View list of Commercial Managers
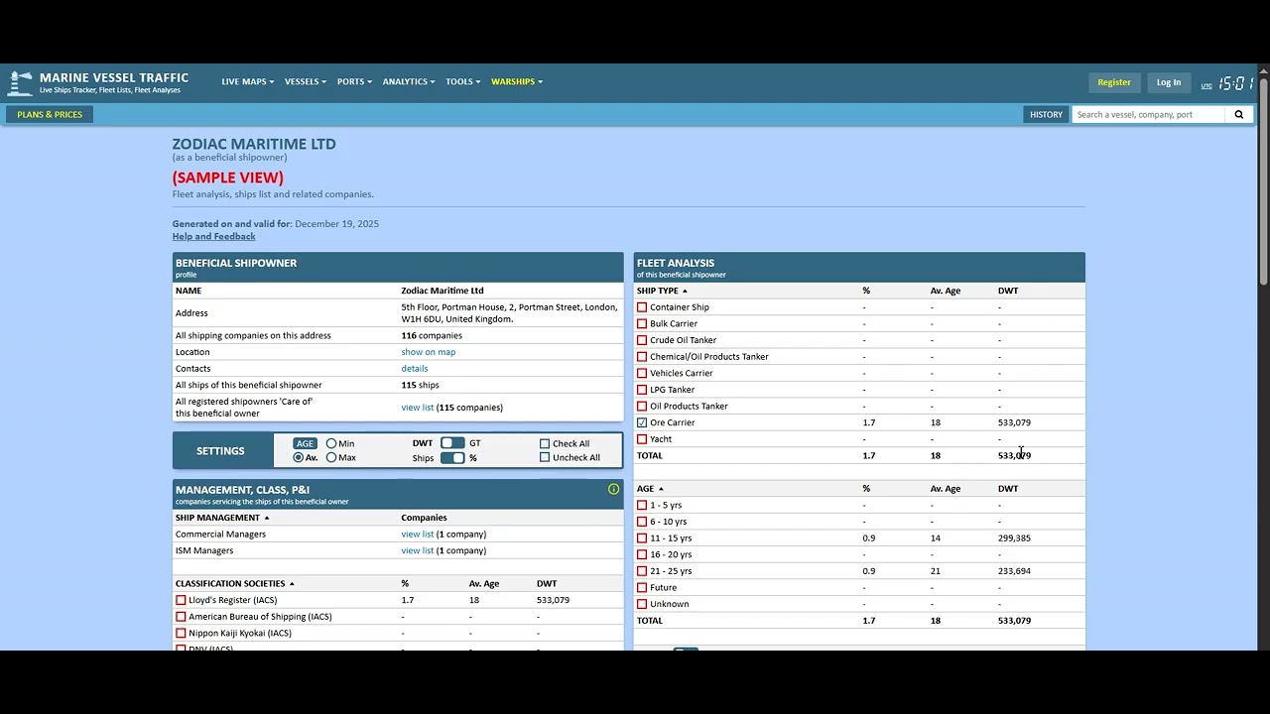Image resolution: width=1270 pixels, height=714 pixels. point(417,535)
